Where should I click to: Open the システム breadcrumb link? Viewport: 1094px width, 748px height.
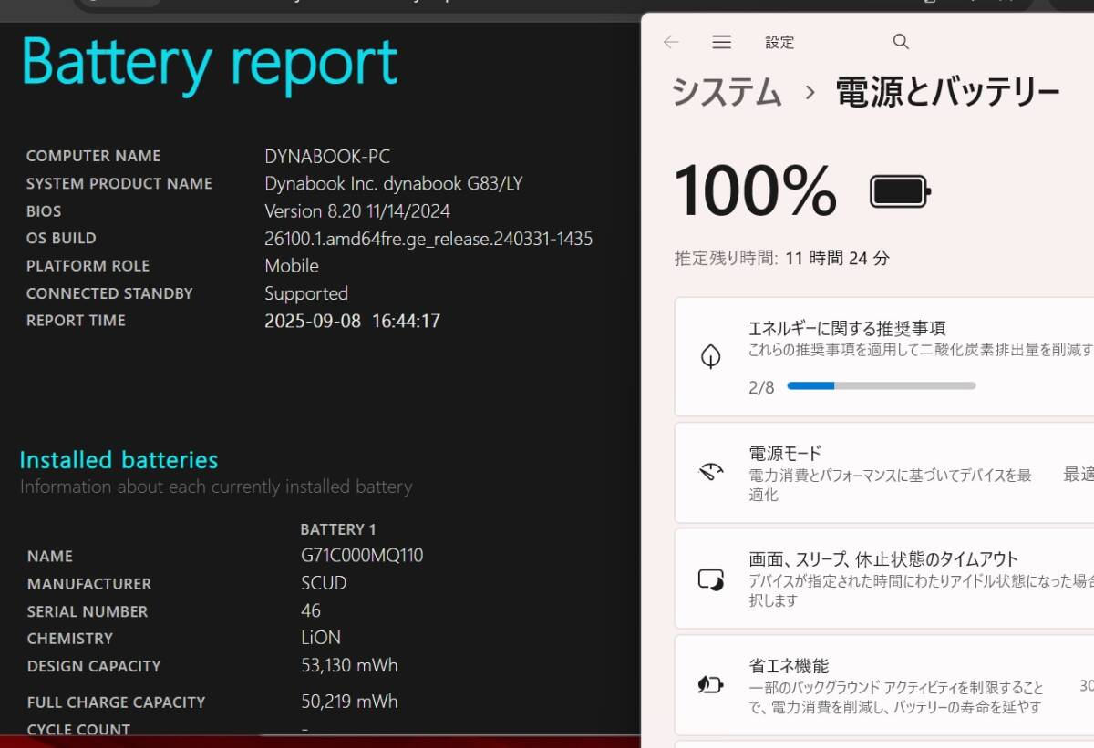coord(725,91)
